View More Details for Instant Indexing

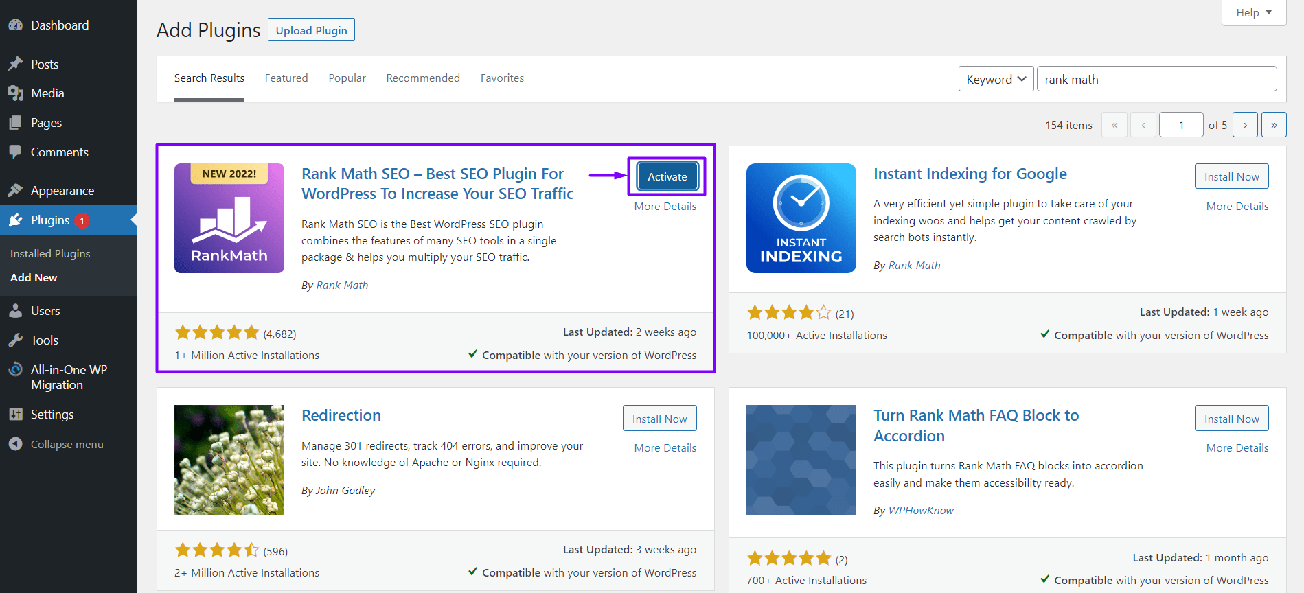pos(1237,206)
